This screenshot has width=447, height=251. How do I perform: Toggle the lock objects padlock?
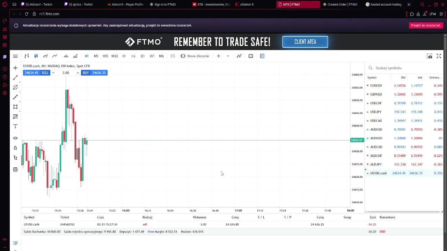[15, 148]
